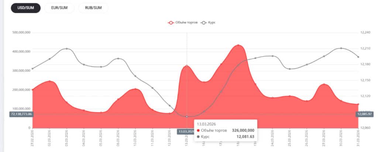Click the Курс line point at 03.03.2026
Image resolution: width=378 pixels, height=152 pixels.
pyautogui.click(x=67, y=49)
